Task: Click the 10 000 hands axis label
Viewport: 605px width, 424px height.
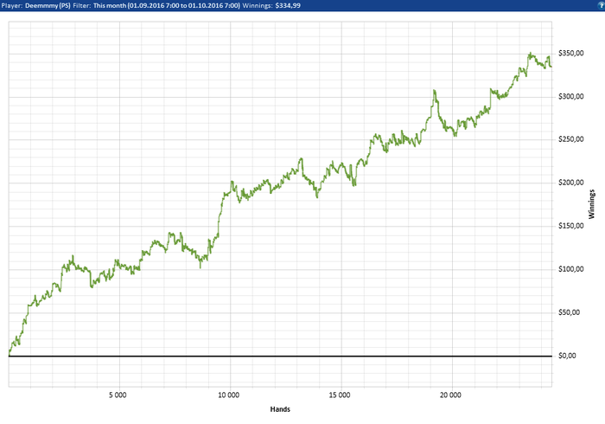Action: tap(229, 395)
